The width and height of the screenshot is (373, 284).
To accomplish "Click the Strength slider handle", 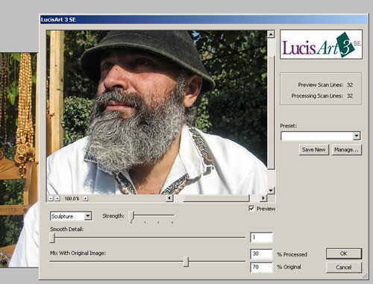I will click(x=132, y=216).
